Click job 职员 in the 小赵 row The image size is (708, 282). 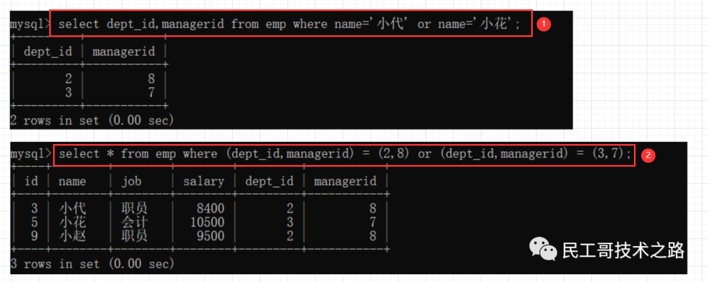click(134, 236)
